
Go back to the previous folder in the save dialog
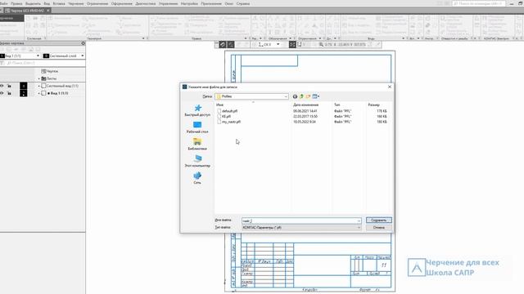tap(295, 96)
